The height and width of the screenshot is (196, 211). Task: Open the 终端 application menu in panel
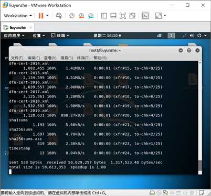pos(60,36)
